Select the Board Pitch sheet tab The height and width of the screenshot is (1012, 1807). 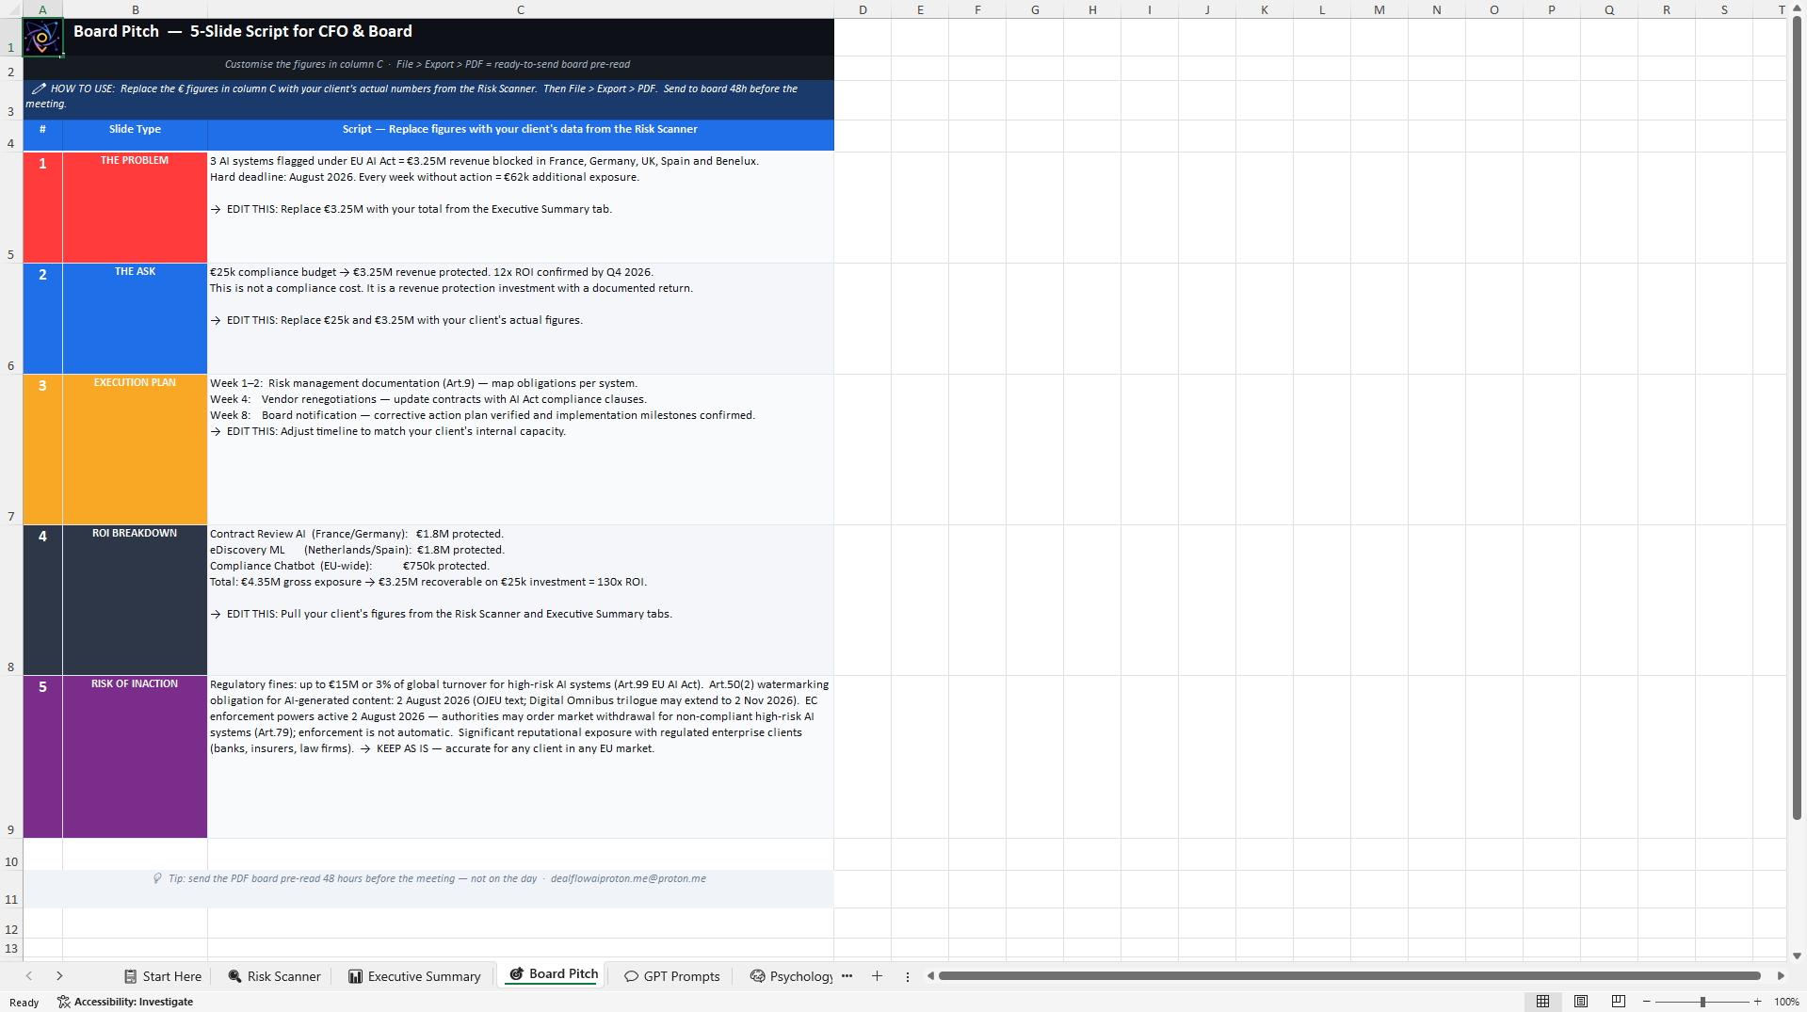(555, 974)
